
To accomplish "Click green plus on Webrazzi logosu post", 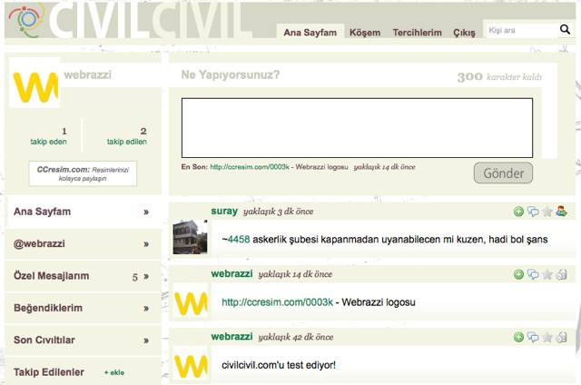I will click(x=518, y=274).
